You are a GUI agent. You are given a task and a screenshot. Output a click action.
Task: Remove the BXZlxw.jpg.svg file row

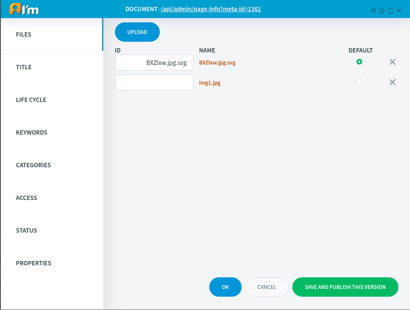392,62
